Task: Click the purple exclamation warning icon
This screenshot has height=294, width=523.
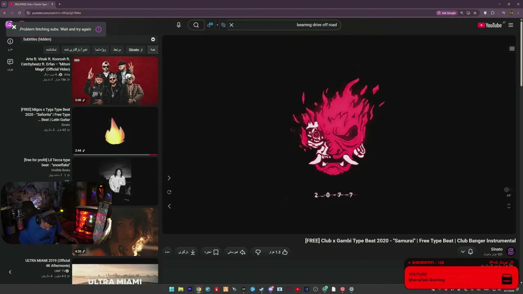Action: pyautogui.click(x=98, y=29)
